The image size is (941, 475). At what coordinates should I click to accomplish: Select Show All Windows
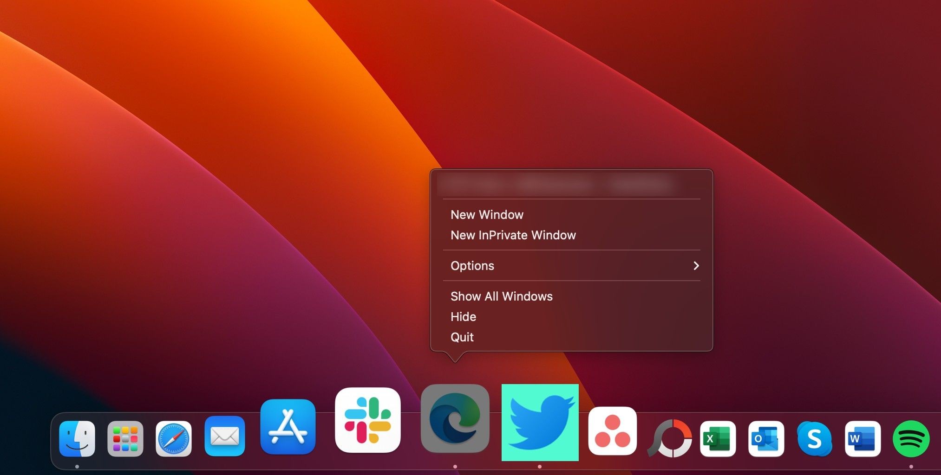pyautogui.click(x=571, y=296)
